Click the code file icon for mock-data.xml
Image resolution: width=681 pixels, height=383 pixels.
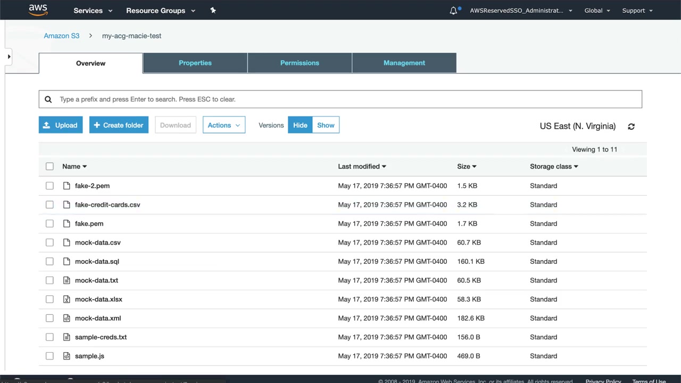click(67, 318)
